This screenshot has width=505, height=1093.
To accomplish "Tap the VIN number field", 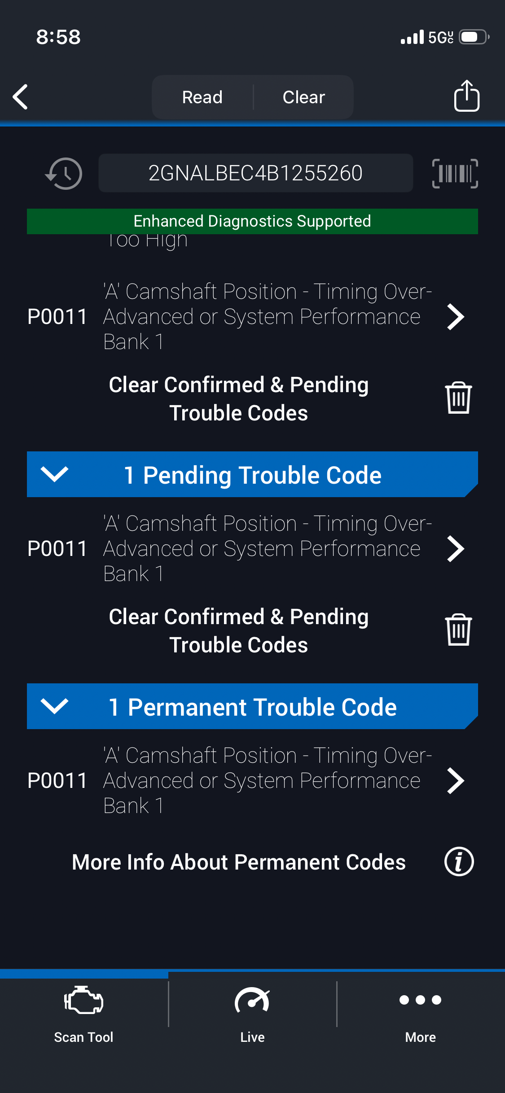I will (255, 174).
